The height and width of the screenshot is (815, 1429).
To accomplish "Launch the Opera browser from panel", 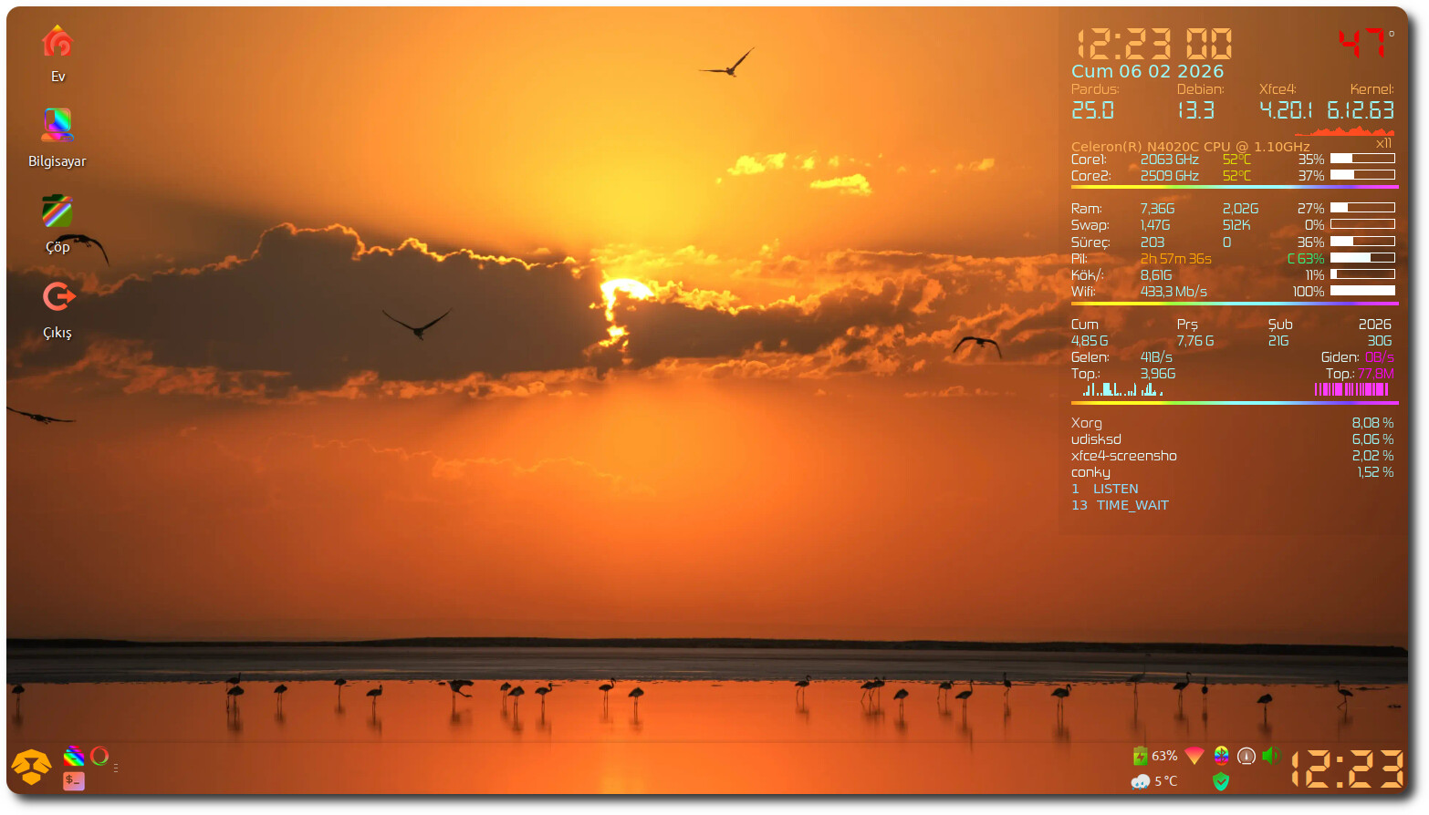I will click(99, 756).
